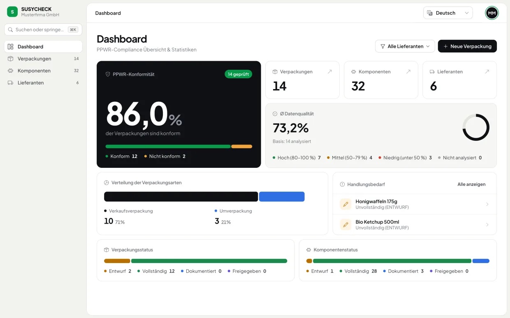Click the Basis: 14 analysiert text
This screenshot has height=318, width=510.
(292, 142)
